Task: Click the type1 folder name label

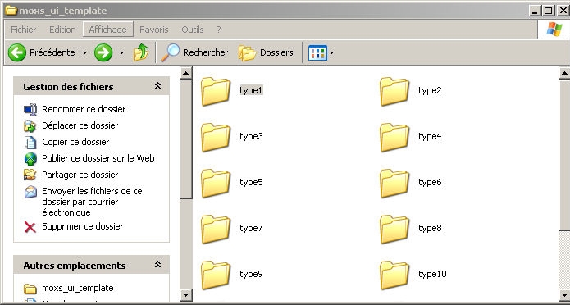Action: pyautogui.click(x=251, y=90)
